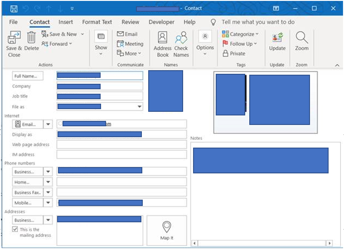Open the Developer tab
The height and width of the screenshot is (249, 344).
click(x=161, y=22)
